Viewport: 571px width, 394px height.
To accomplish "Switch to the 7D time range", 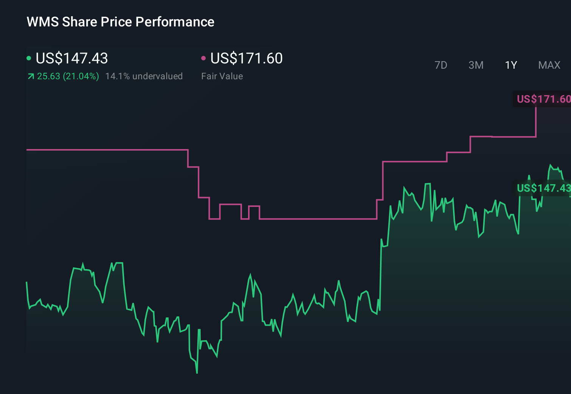I will coord(441,65).
